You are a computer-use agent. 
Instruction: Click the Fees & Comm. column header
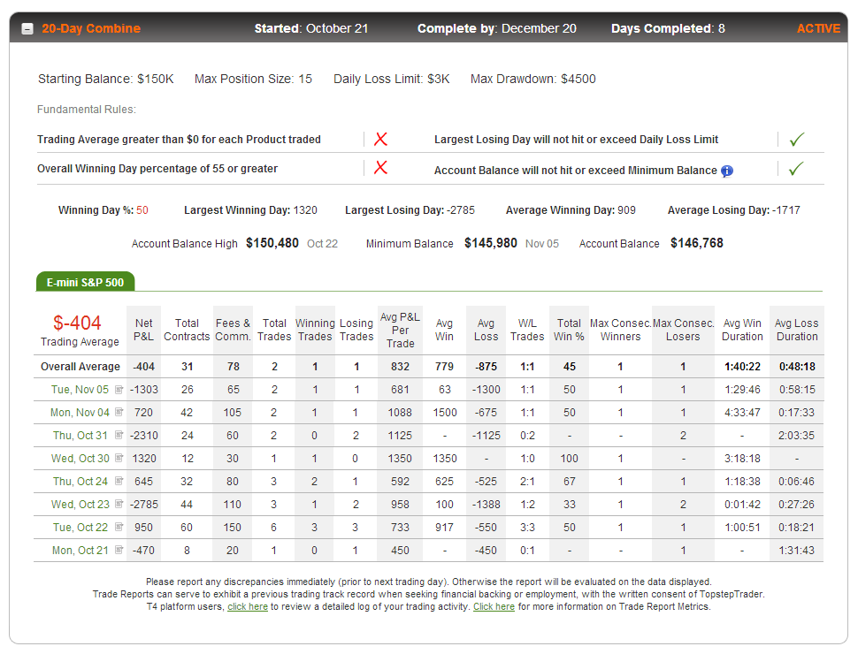point(233,330)
